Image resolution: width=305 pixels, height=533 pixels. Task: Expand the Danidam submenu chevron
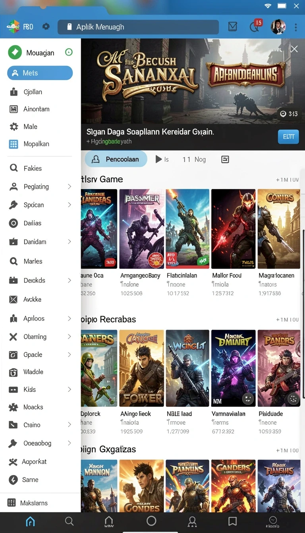(x=69, y=242)
